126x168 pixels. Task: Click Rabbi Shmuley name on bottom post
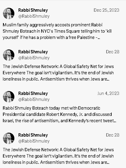click(x=33, y=135)
